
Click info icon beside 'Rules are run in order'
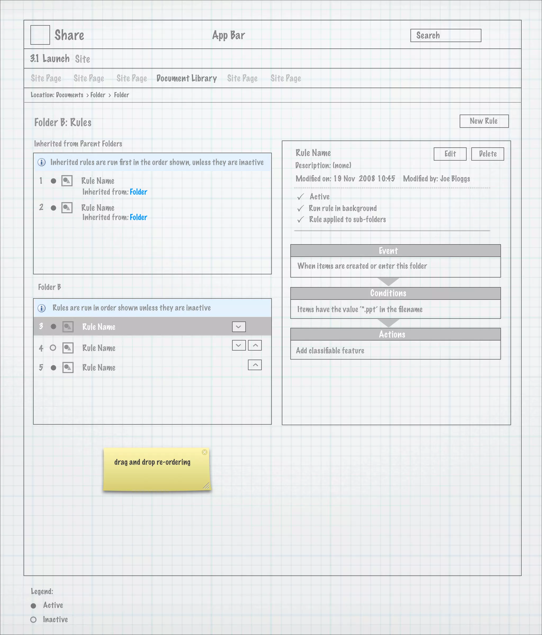42,308
